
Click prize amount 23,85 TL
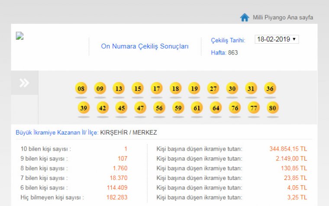[x=295, y=178]
